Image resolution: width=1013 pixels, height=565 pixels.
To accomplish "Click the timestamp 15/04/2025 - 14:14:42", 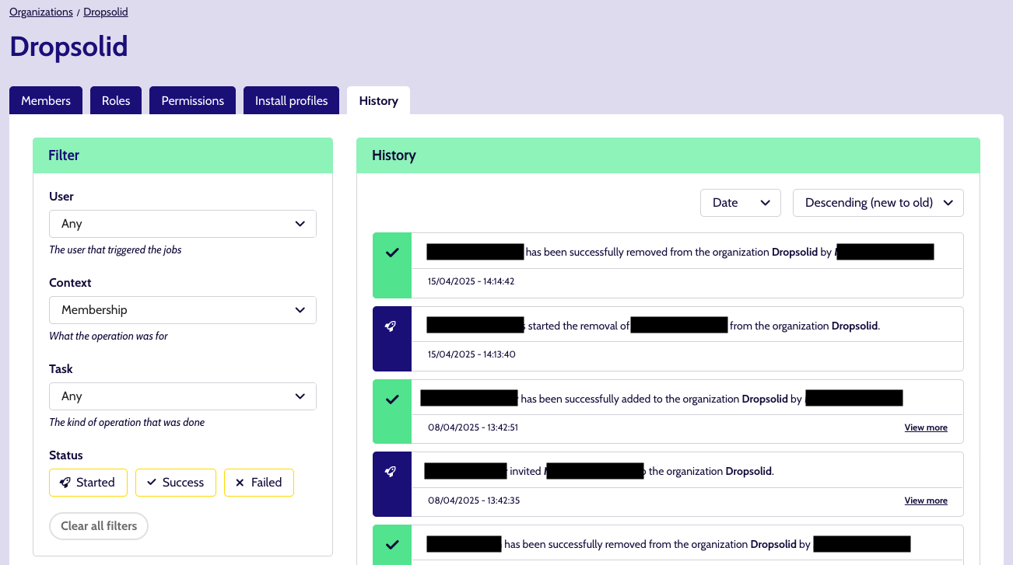I will pyautogui.click(x=471, y=281).
